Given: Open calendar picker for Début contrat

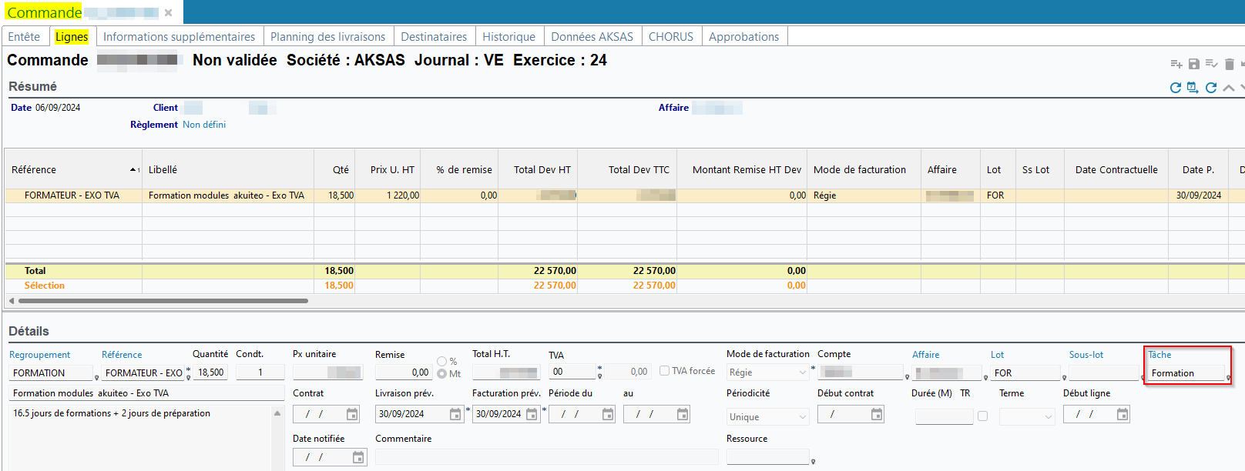Looking at the screenshot, I should click(877, 414).
